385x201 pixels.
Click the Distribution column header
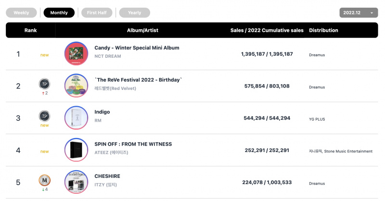323,30
